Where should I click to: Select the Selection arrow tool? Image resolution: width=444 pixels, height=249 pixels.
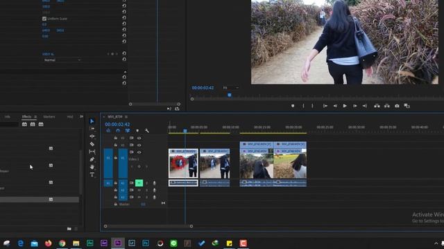click(92, 121)
